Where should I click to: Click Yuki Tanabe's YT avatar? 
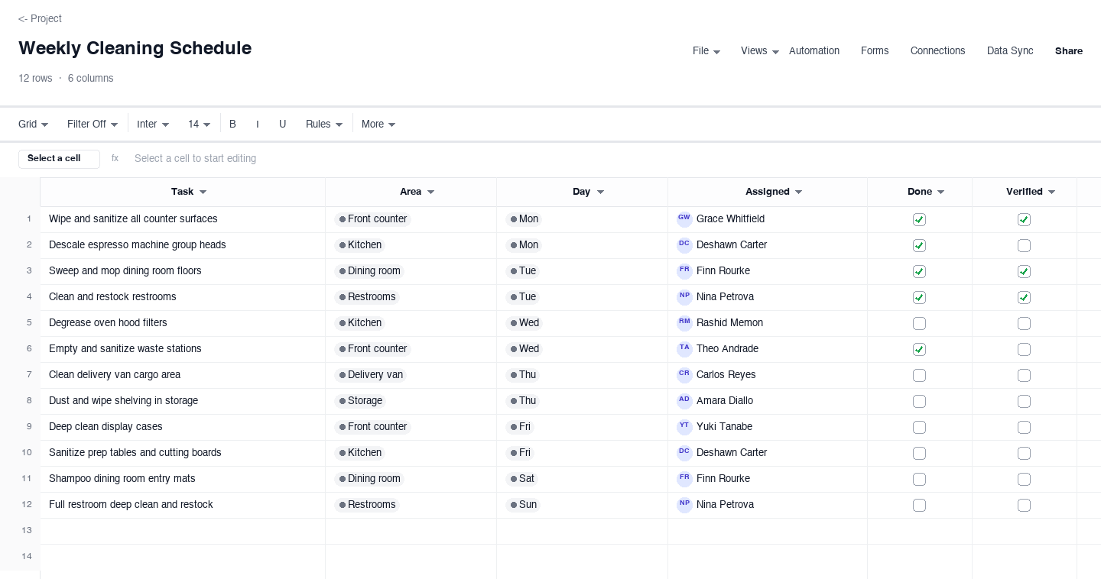pos(684,427)
